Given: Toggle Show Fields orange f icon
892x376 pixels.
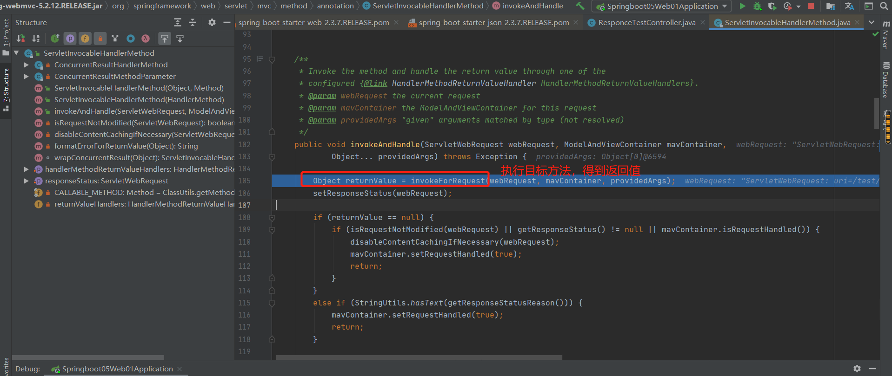Looking at the screenshot, I should coord(85,39).
